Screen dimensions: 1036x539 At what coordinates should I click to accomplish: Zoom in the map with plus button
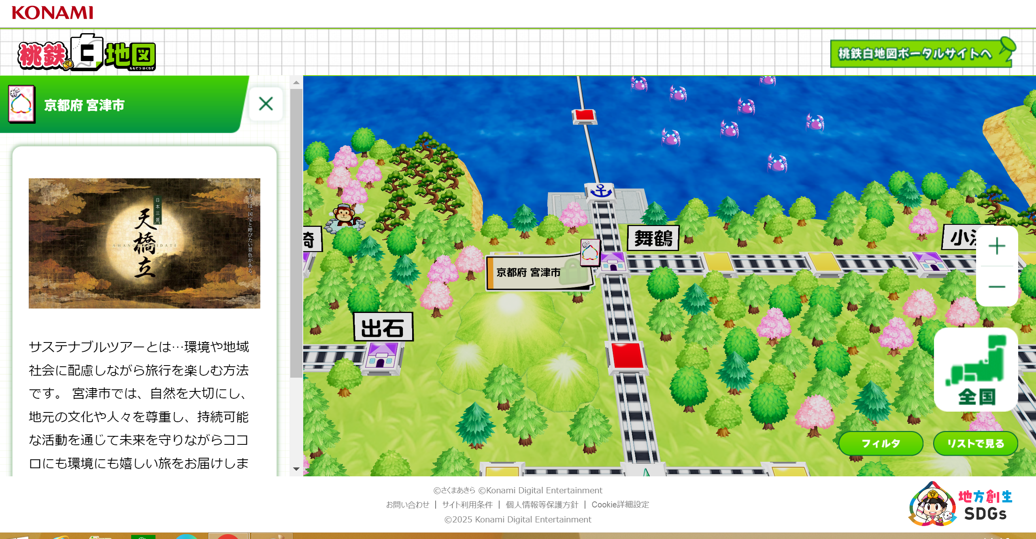pyautogui.click(x=997, y=246)
